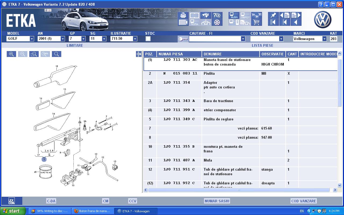This screenshot has height=215, width=344.
Task: Click the POZ. column header
Action: (x=150, y=54)
